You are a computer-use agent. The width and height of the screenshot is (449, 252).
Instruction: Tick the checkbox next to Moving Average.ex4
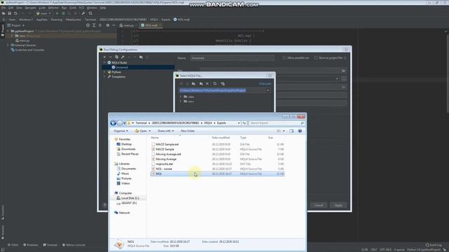click(x=153, y=154)
